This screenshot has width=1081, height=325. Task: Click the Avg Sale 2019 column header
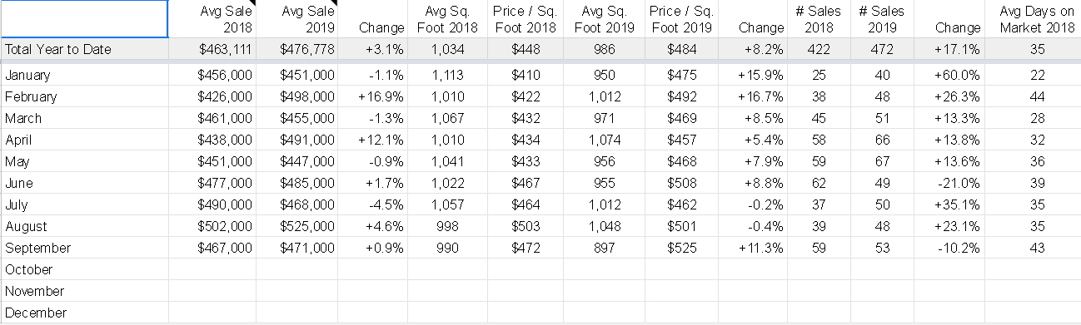tap(296, 19)
